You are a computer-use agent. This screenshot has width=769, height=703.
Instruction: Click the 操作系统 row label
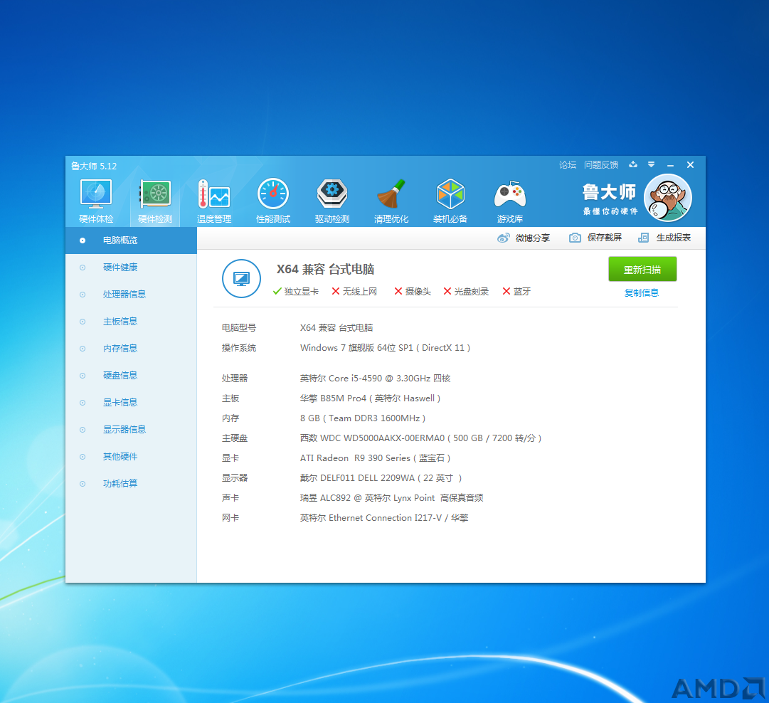pos(239,348)
